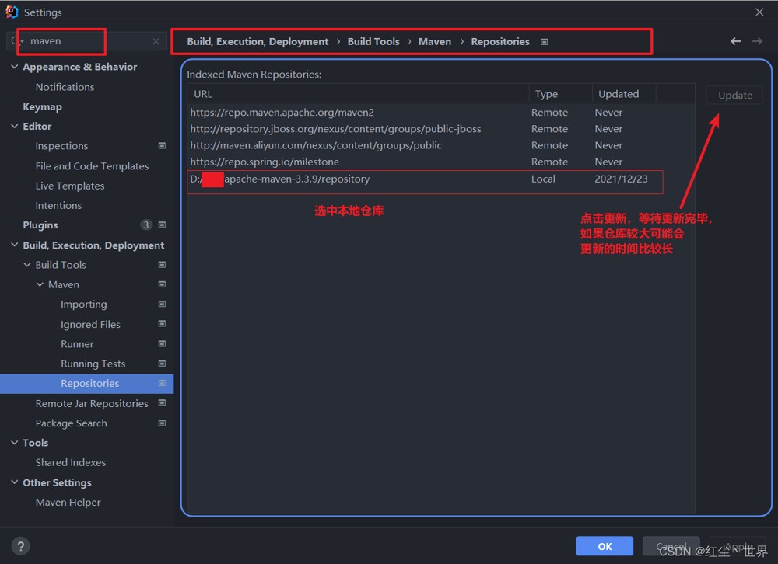Viewport: 778px width, 564px height.
Task: Open search history dropdown arrow beside magnifier
Action: coord(23,41)
